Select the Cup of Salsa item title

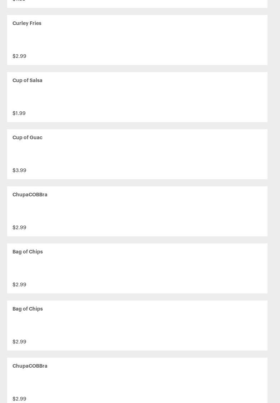27,80
